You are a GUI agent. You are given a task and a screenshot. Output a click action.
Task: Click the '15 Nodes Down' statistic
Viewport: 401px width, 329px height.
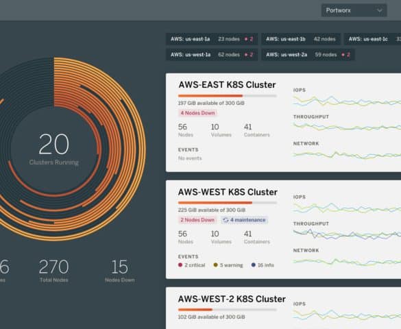coord(120,271)
